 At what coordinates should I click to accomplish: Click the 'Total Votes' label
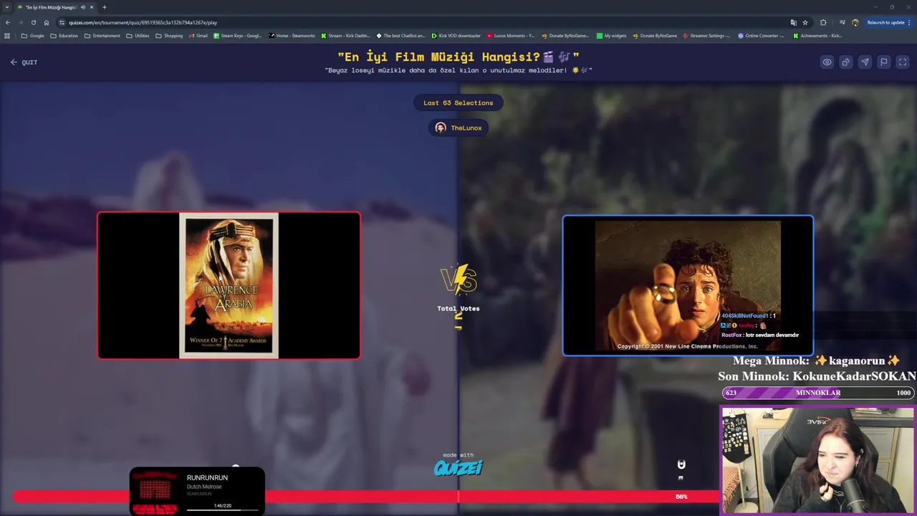pyautogui.click(x=458, y=308)
